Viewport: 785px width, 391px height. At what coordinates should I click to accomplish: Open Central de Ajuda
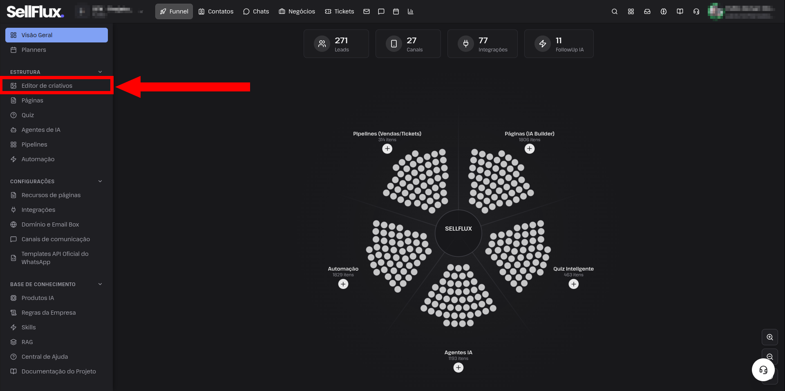coord(56,357)
